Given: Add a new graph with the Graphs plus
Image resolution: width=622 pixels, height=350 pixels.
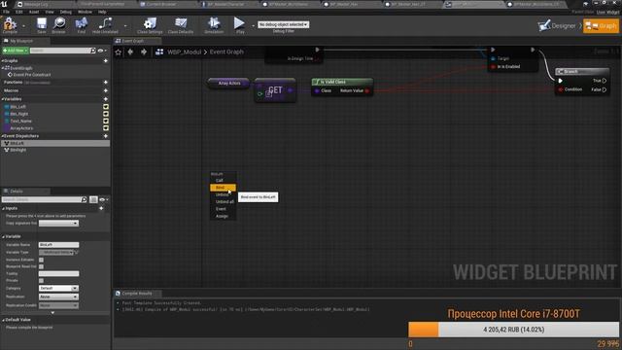Looking at the screenshot, I should (x=106, y=60).
